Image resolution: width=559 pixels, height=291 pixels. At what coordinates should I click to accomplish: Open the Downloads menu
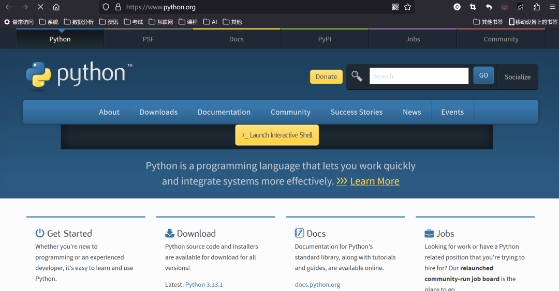[159, 112]
